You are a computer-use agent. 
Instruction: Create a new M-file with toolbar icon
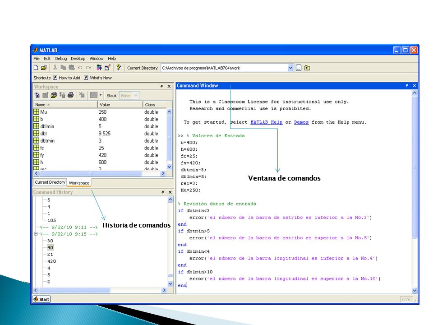pyautogui.click(x=36, y=68)
